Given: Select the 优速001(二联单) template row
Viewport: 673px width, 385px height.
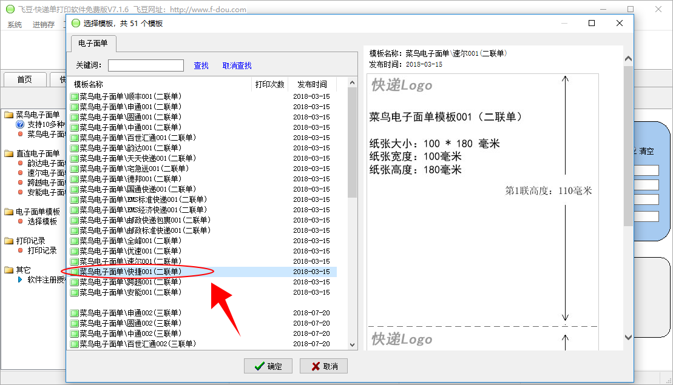Looking at the screenshot, I should 203,251.
